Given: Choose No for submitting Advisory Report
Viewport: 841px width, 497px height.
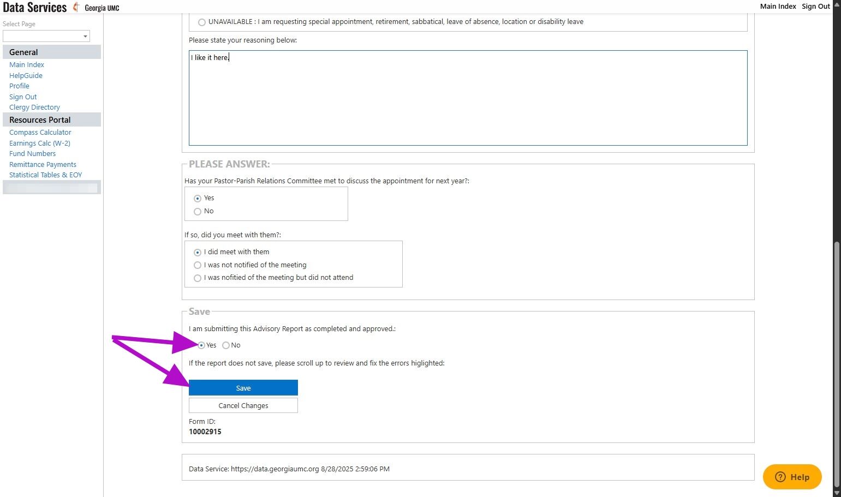Looking at the screenshot, I should point(226,345).
